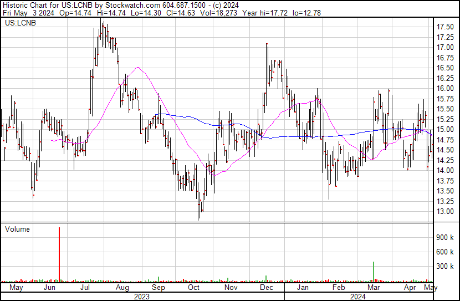Click the 300 k volume axis label
The height and width of the screenshot is (301, 460).
[445, 267]
